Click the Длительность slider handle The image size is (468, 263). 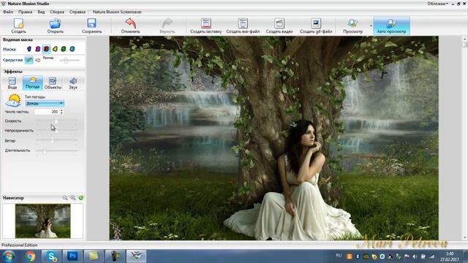(x=44, y=150)
